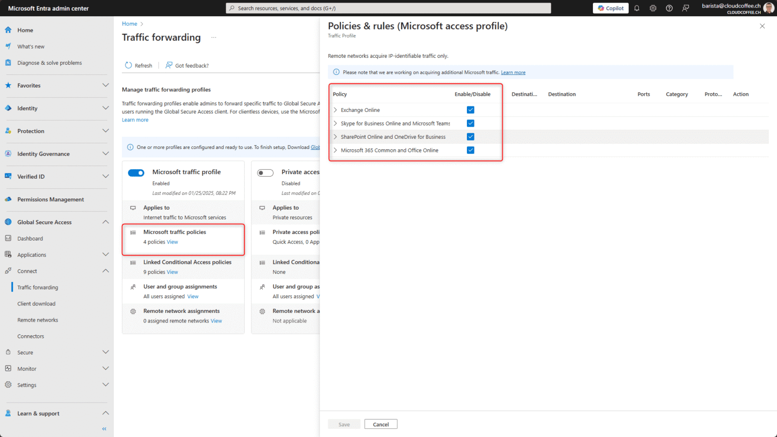Viewport: 777px width, 437px height.
Task: Open the settings gear in the top bar
Action: point(653,8)
